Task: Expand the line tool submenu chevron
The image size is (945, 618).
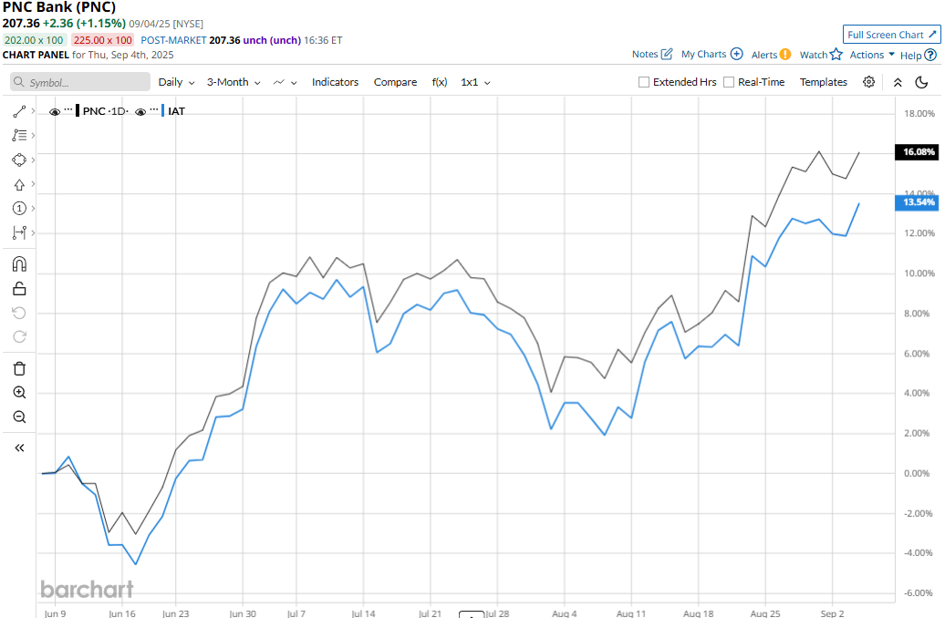Action: (x=33, y=111)
